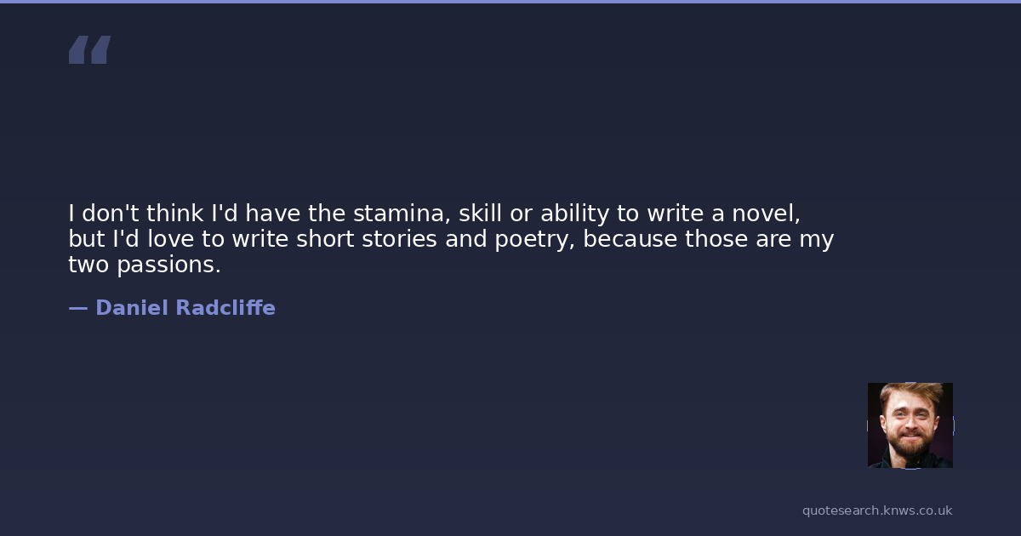
Task: Open the quotesearch.knws.co.uk link
Action: (x=876, y=510)
